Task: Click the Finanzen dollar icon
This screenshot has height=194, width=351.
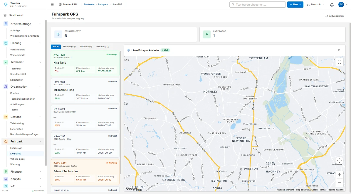Action: click(x=6, y=172)
